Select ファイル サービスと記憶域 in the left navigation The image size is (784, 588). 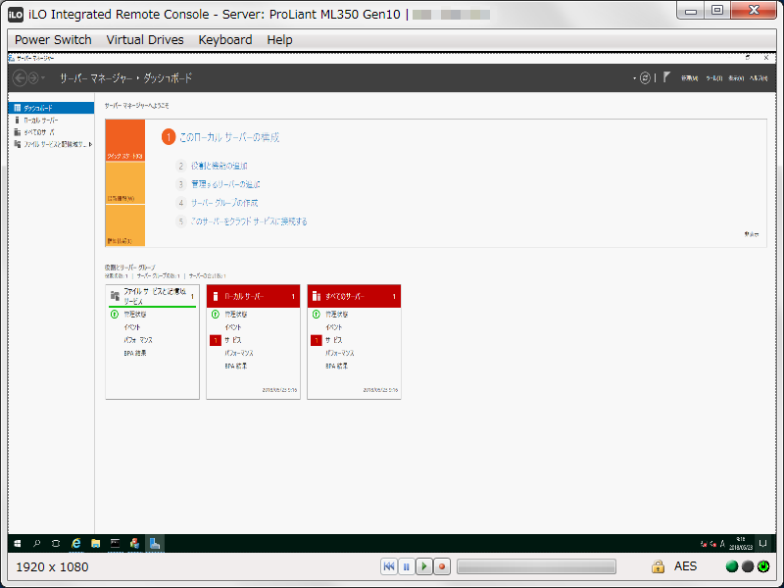coord(51,144)
